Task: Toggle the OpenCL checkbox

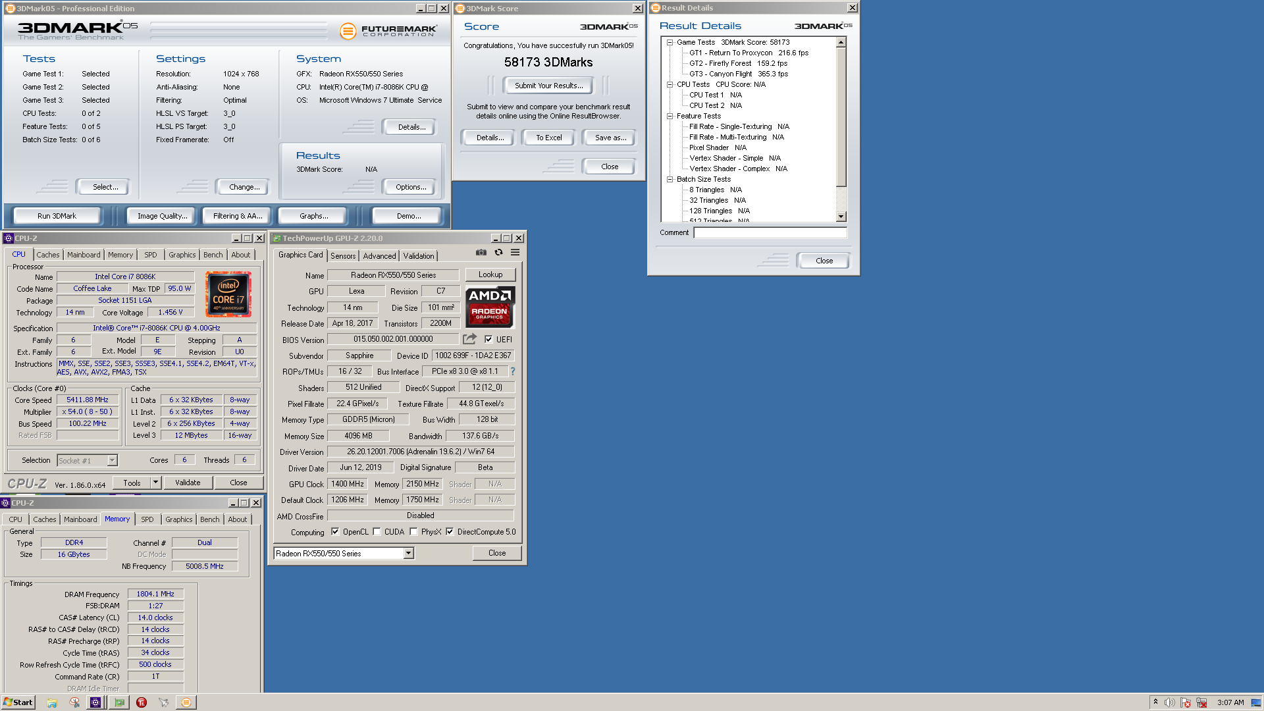Action: [x=335, y=531]
